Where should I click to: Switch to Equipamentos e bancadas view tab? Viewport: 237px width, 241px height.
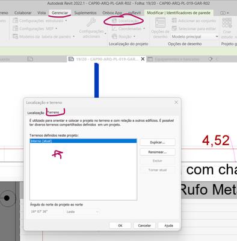[x=176, y=59]
